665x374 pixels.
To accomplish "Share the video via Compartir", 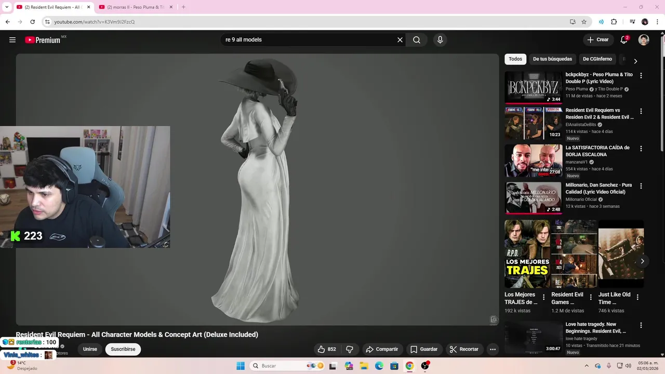I will click(x=382, y=349).
